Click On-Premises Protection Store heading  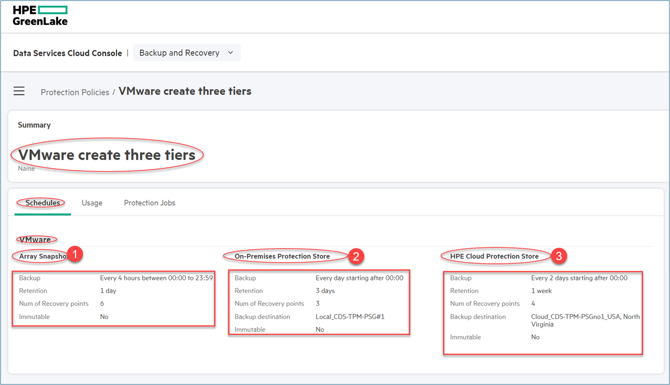tap(282, 256)
